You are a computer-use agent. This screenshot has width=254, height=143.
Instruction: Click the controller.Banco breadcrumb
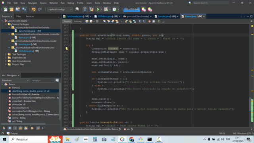(92, 129)
